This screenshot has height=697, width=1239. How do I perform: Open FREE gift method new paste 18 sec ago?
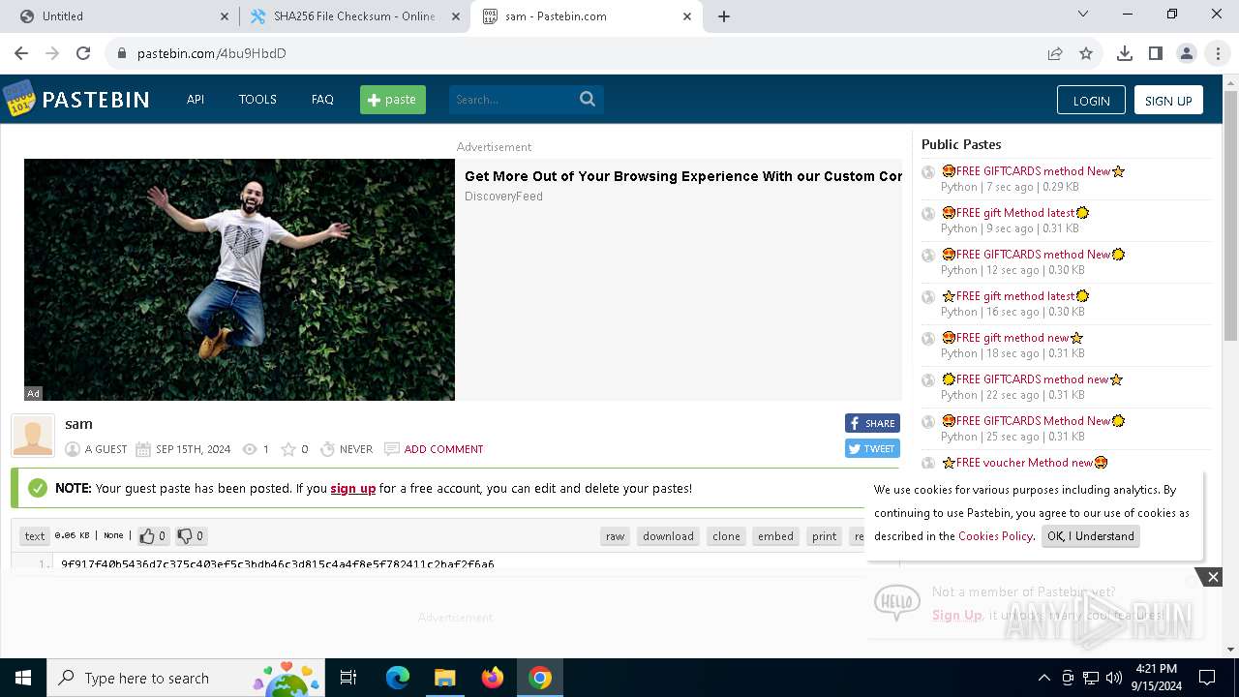(x=1012, y=337)
